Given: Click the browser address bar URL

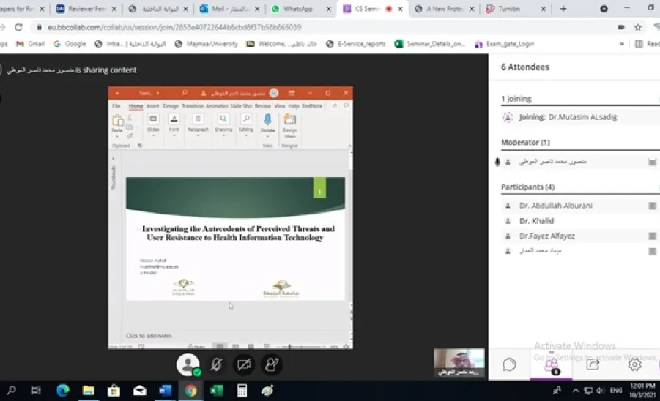Looking at the screenshot, I should click(x=174, y=27).
